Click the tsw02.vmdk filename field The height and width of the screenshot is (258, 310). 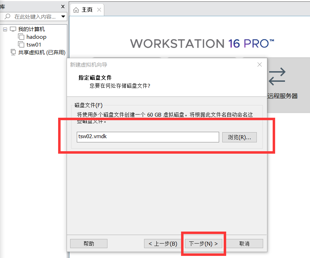coord(147,137)
